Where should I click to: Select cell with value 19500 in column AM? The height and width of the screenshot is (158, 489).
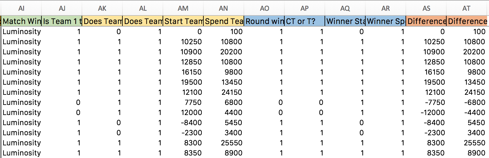[183, 82]
